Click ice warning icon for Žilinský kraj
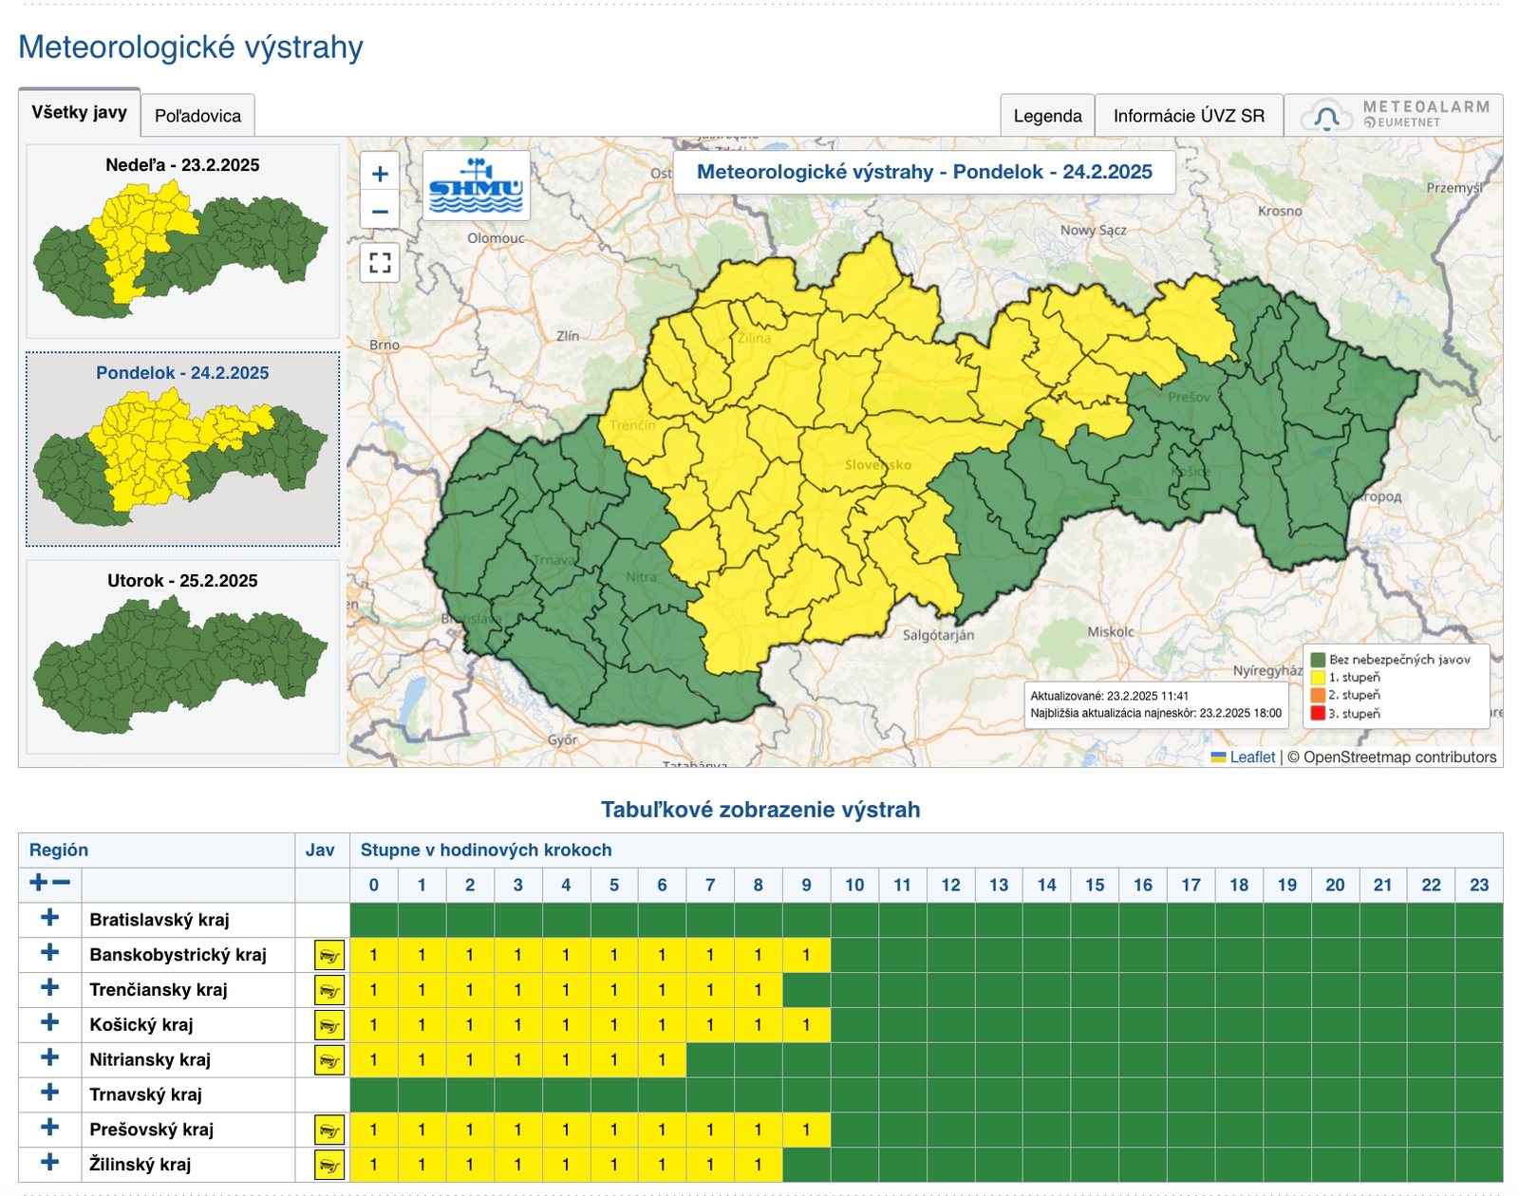The image size is (1519, 1196). 328,1165
